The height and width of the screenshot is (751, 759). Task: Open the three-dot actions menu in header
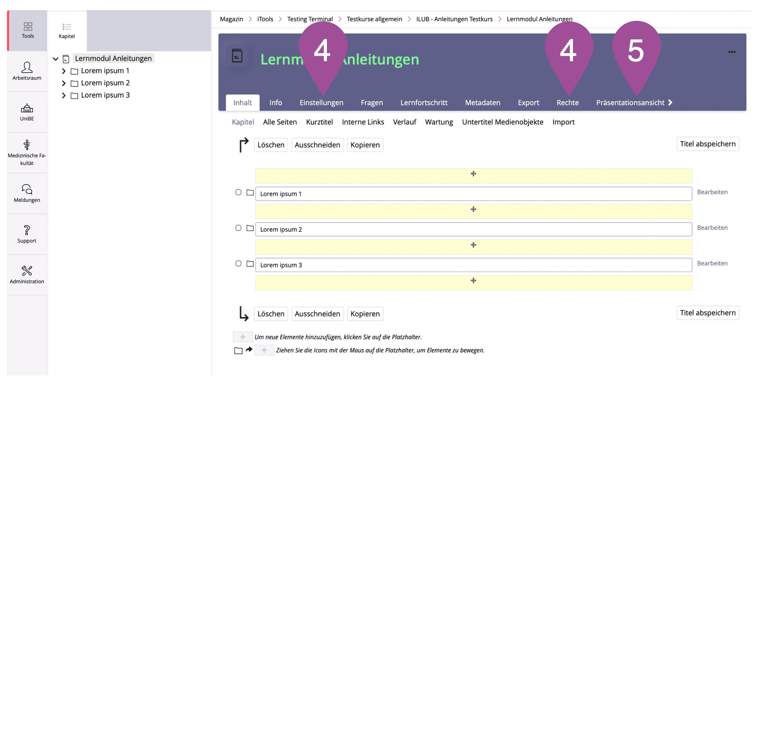coord(731,52)
